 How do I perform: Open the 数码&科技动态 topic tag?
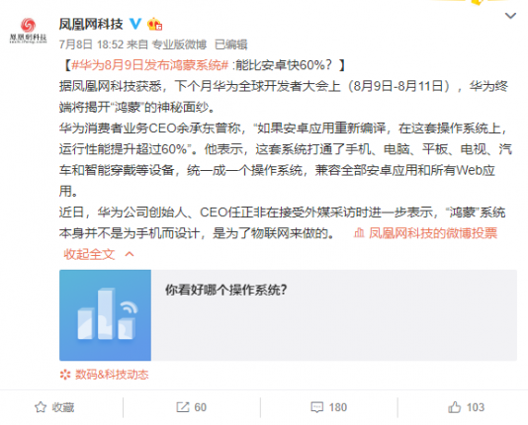pyautogui.click(x=112, y=375)
